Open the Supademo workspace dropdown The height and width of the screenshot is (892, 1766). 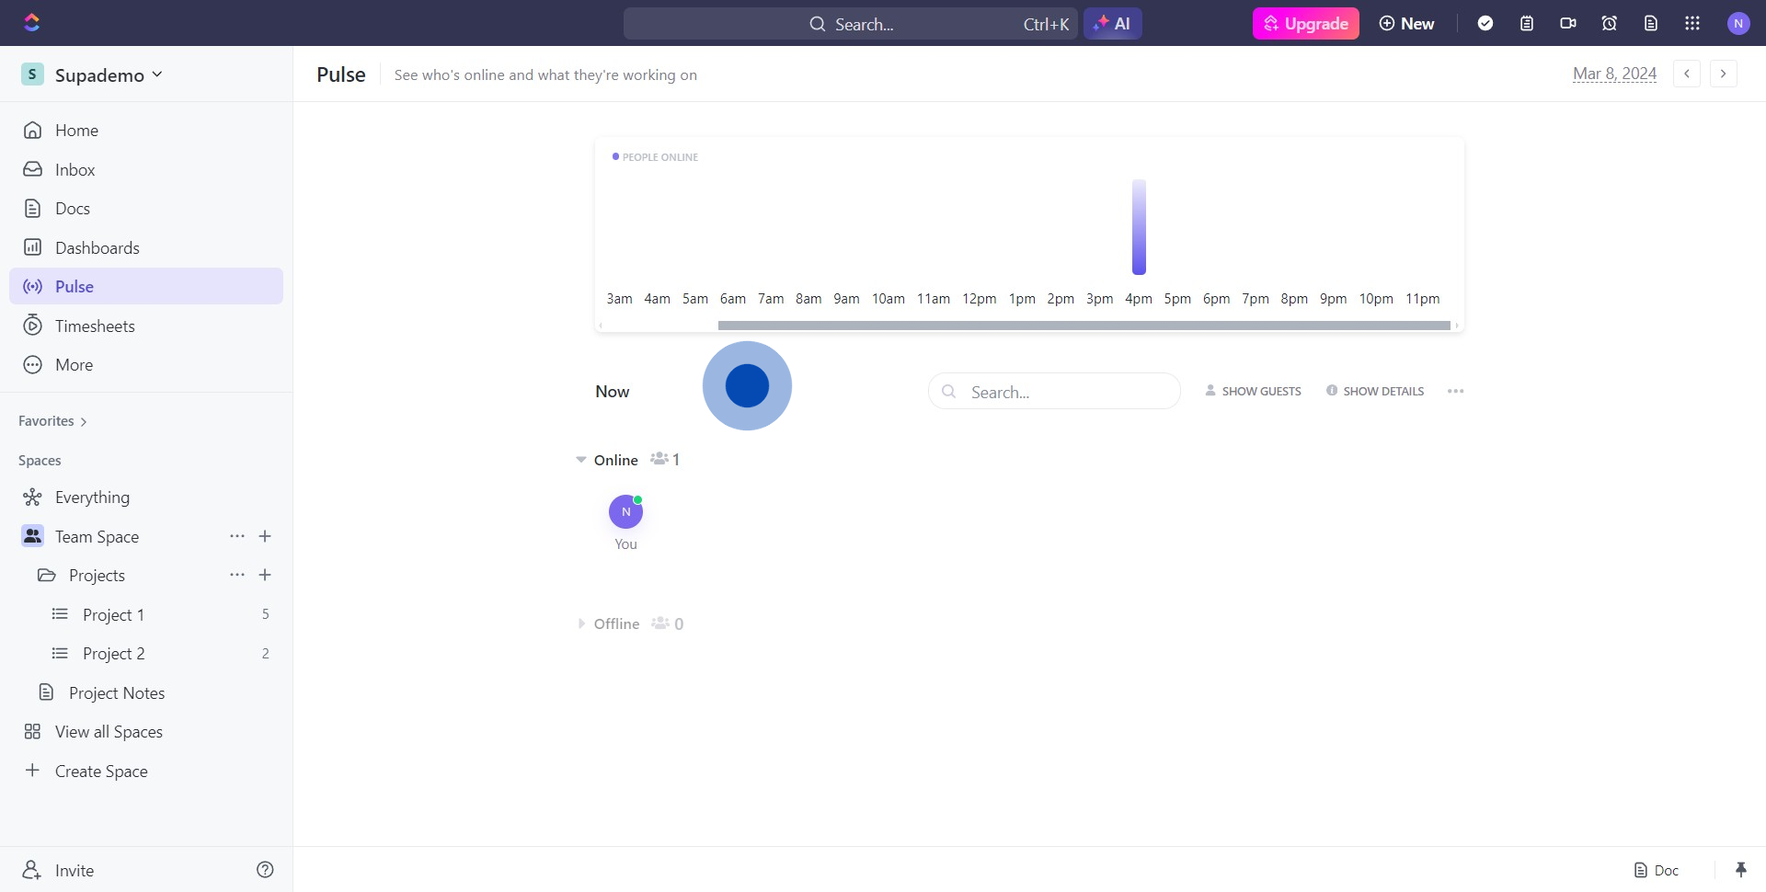pyautogui.click(x=92, y=74)
